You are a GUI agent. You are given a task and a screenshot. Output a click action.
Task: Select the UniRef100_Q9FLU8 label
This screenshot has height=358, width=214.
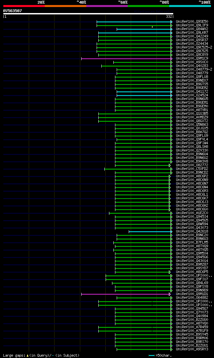point(192,77)
